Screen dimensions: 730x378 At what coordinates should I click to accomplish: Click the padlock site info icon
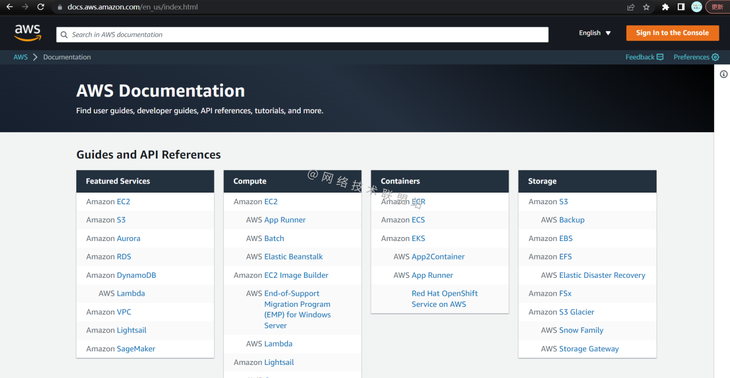[x=60, y=7]
